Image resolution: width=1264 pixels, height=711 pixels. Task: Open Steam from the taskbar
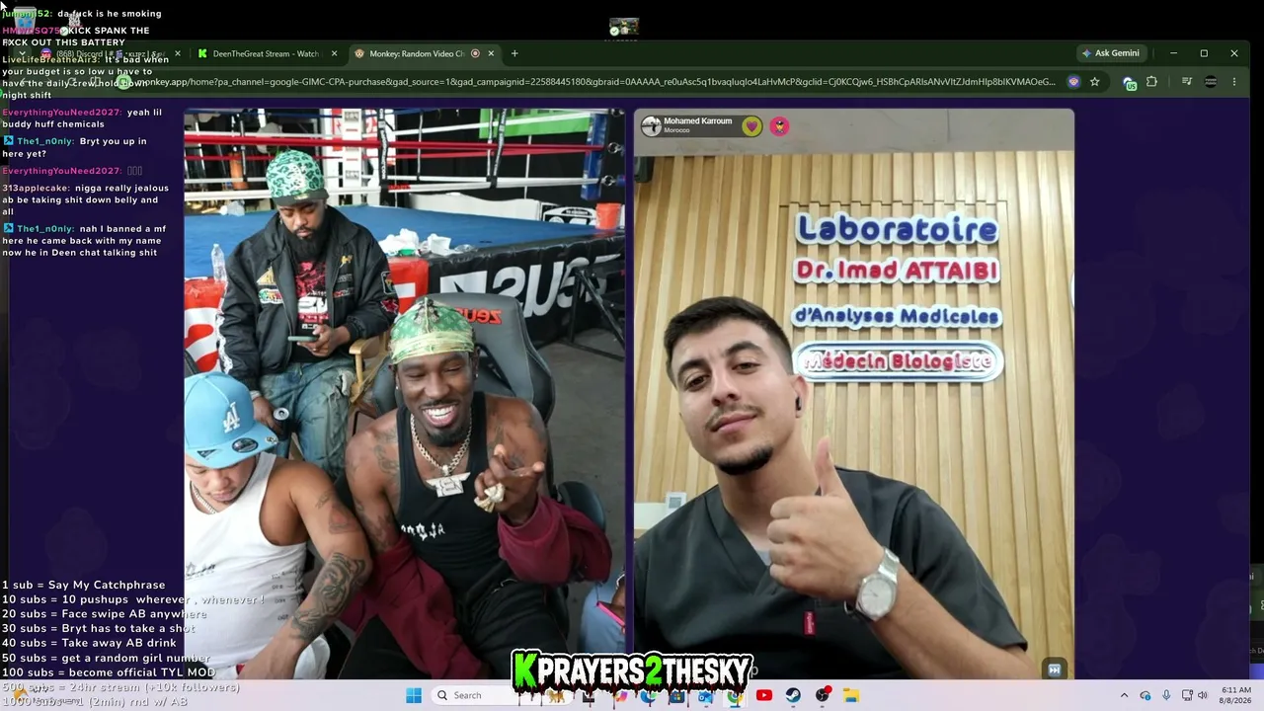(x=793, y=695)
